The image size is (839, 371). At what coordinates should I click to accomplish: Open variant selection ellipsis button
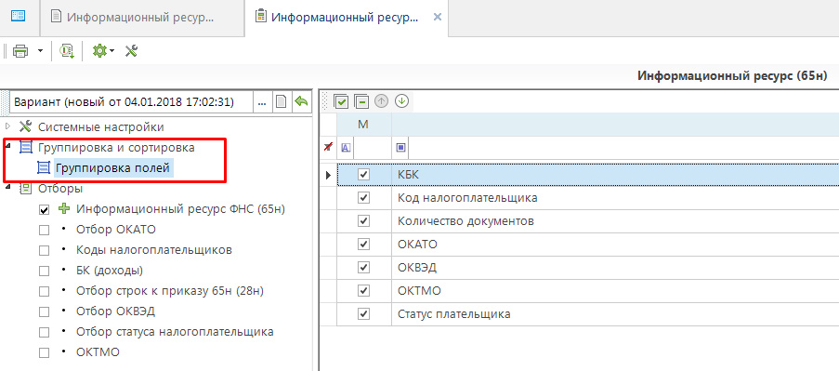click(262, 101)
